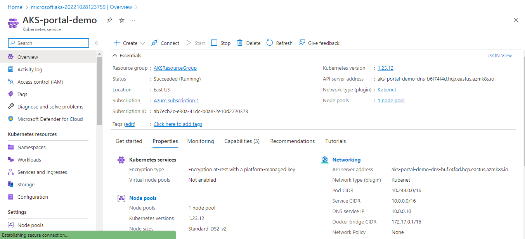Select the DNS service IP 10.0.0.10
Image resolution: width=525 pixels, height=239 pixels.
pos(402,211)
